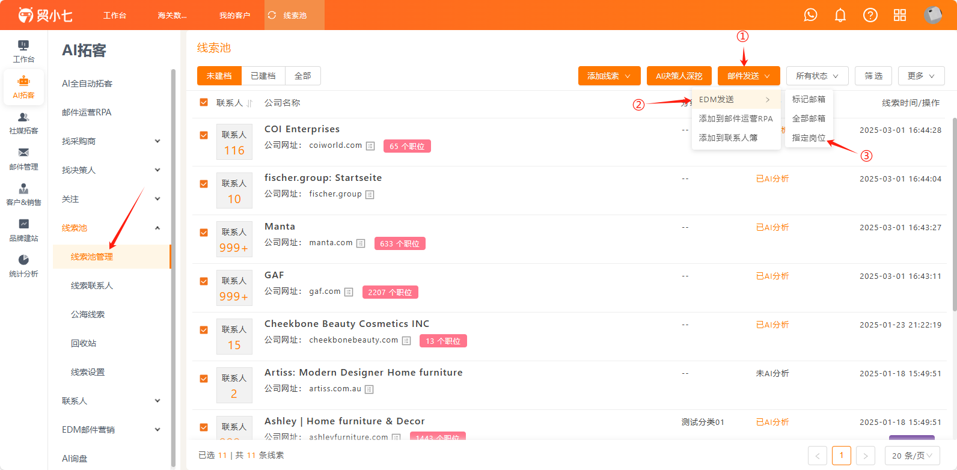Collapse the 线索池 menu
957x470 pixels.
point(111,228)
